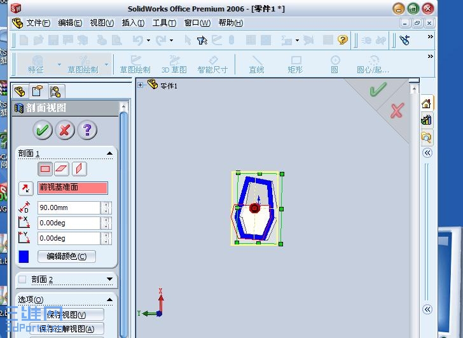Click the save toolbar icon
The width and height of the screenshot is (463, 338).
(53, 40)
